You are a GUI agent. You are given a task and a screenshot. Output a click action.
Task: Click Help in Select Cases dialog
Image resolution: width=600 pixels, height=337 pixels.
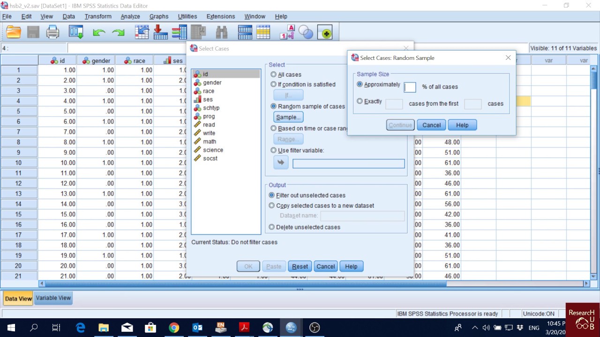pos(351,266)
